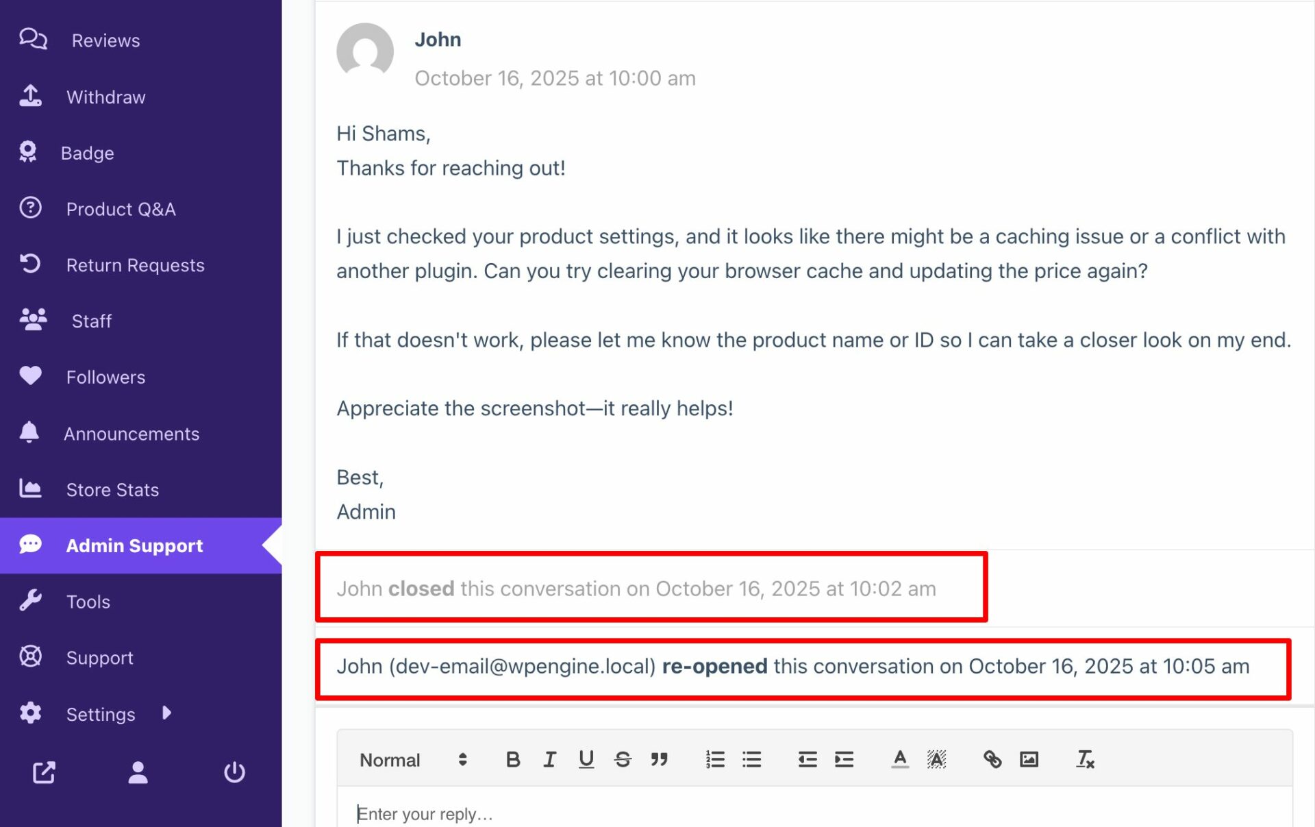Apply italic formatting in editor toolbar

(549, 759)
